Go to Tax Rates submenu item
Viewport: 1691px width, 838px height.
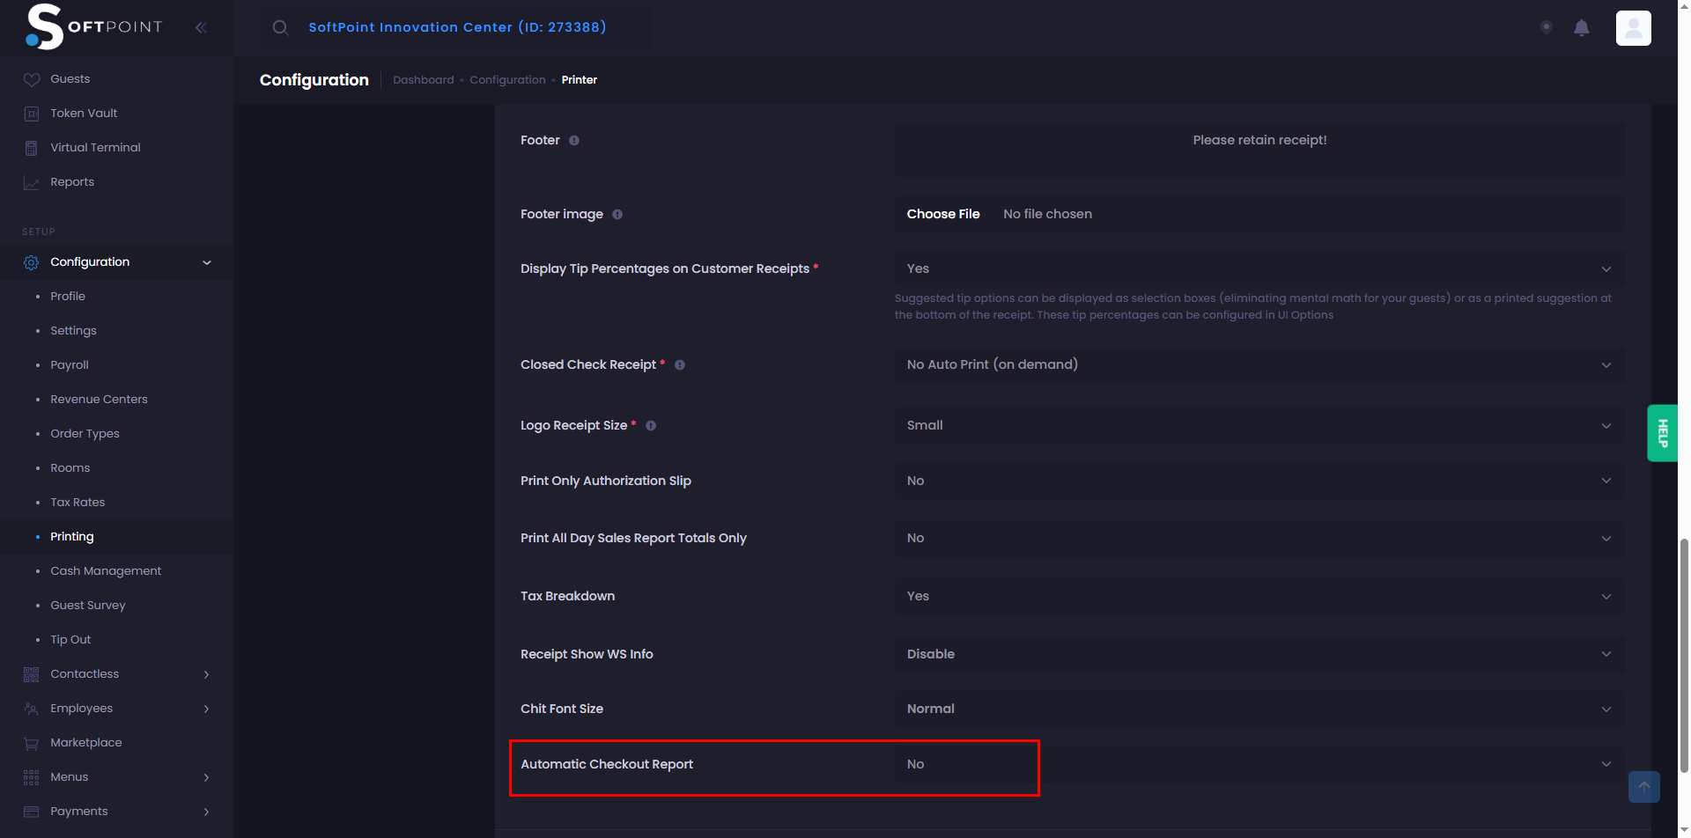pos(78,503)
